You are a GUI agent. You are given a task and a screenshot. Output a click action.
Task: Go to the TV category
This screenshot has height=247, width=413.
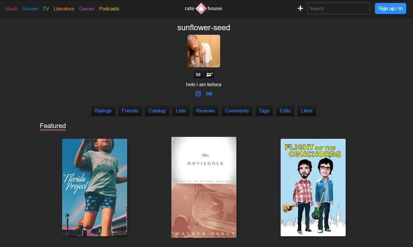tap(46, 9)
